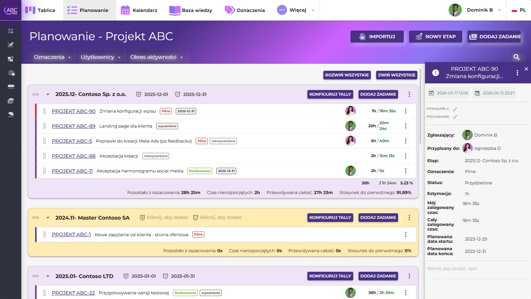531x299 pixels.
Task: Open three-dot menu for Nowe zapytanie od klienta row
Action: tap(406, 235)
